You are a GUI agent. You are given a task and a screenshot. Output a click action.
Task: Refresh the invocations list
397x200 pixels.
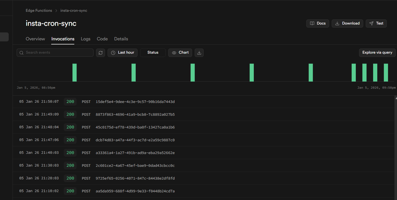coord(100,53)
